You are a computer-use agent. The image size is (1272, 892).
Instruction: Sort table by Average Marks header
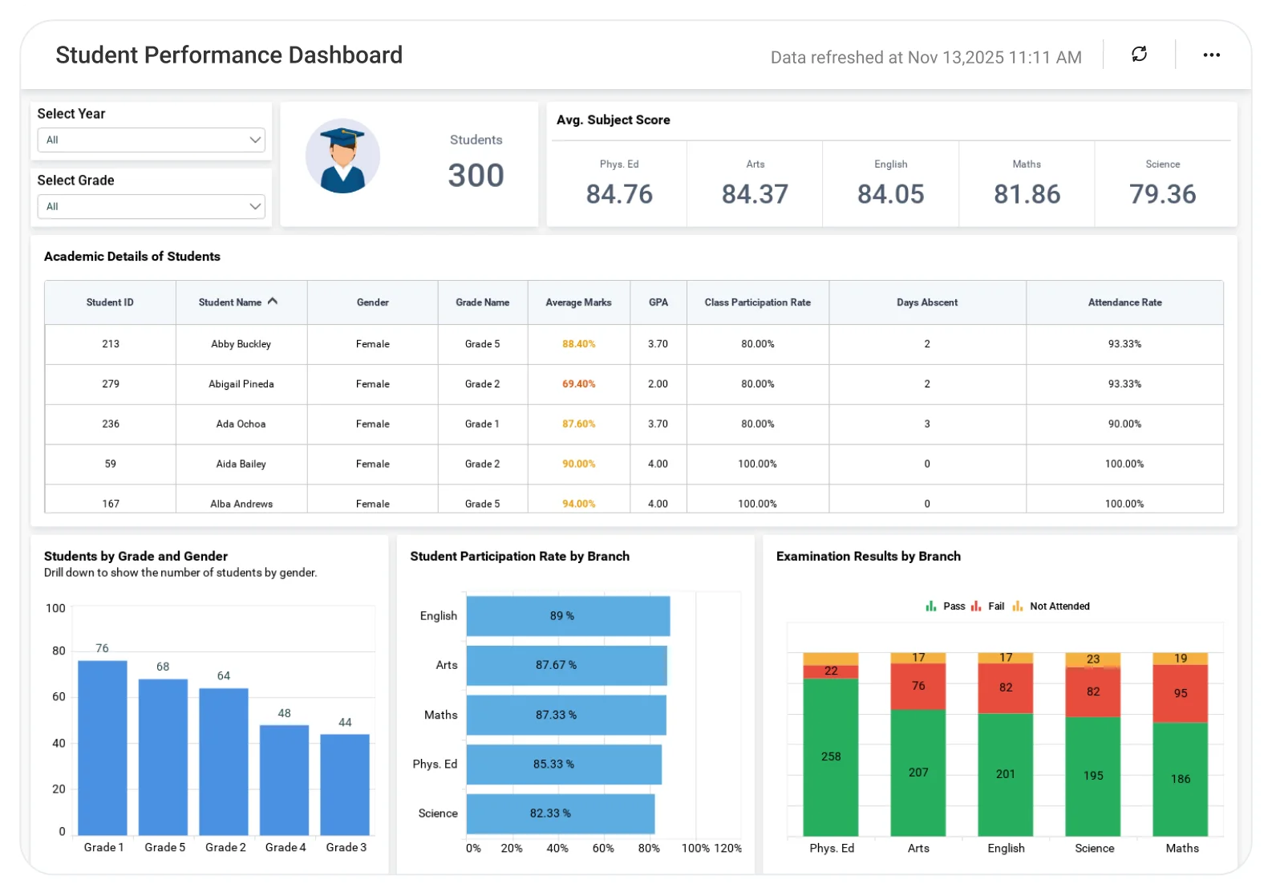coord(579,302)
